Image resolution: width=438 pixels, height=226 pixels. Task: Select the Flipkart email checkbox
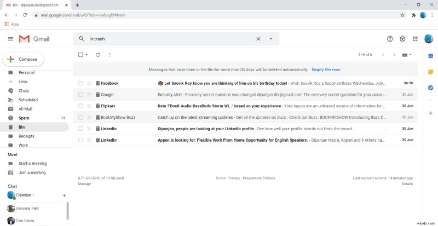coord(80,106)
